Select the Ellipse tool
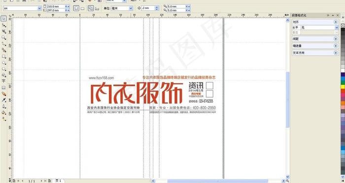The width and height of the screenshot is (345, 183). [x=3, y=63]
